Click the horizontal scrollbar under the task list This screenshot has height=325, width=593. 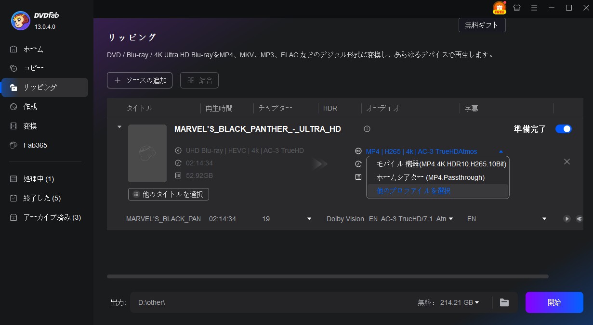pos(328,276)
